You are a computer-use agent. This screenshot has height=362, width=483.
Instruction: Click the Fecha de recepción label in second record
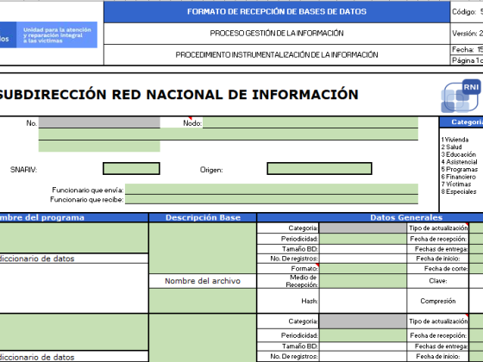(438, 335)
